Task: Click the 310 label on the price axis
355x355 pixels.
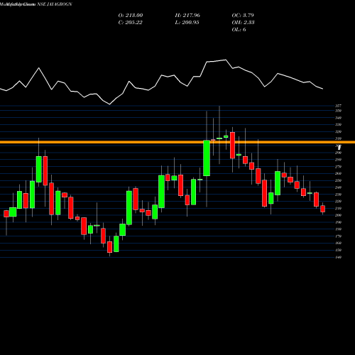Action: point(338,138)
